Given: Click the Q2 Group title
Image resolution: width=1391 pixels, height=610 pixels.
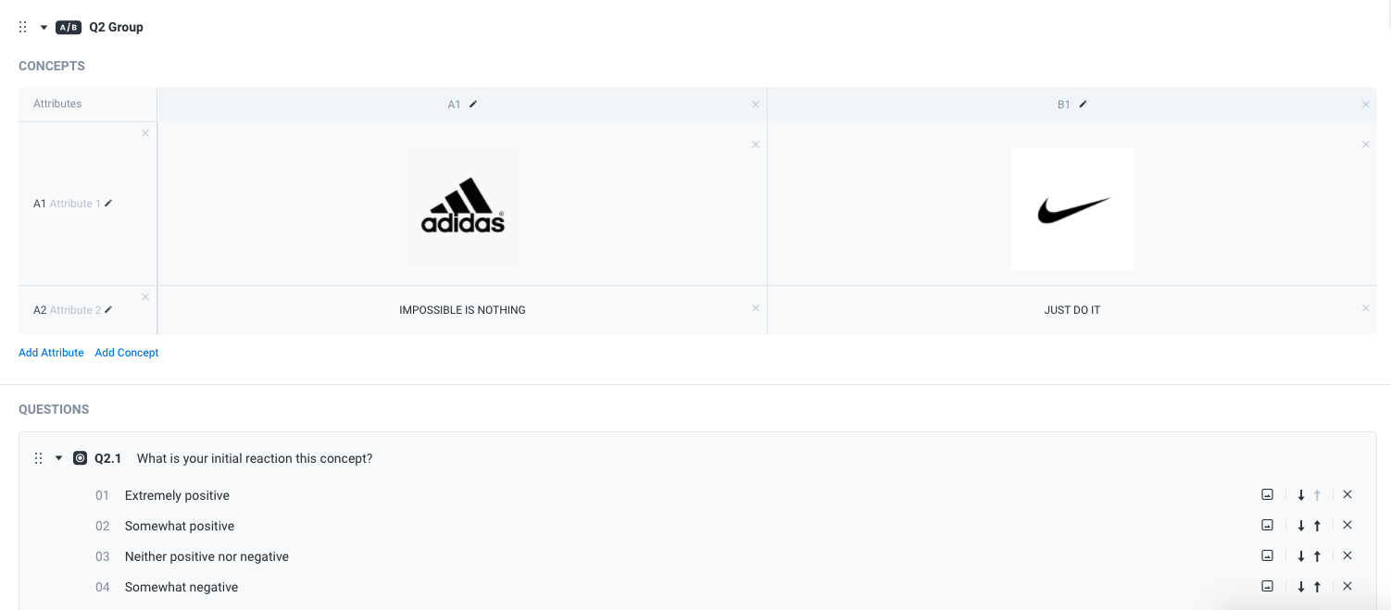Looking at the screenshot, I should 116,27.
